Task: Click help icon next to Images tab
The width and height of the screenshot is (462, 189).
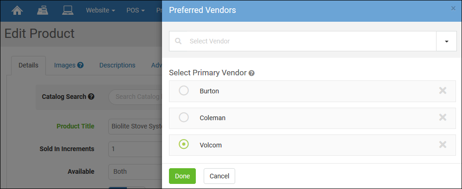Action: point(81,65)
